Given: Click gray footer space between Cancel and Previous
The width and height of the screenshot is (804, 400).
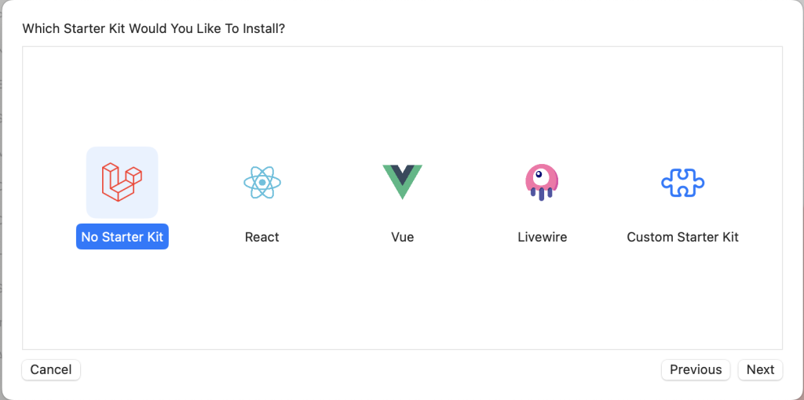Looking at the screenshot, I should point(369,369).
